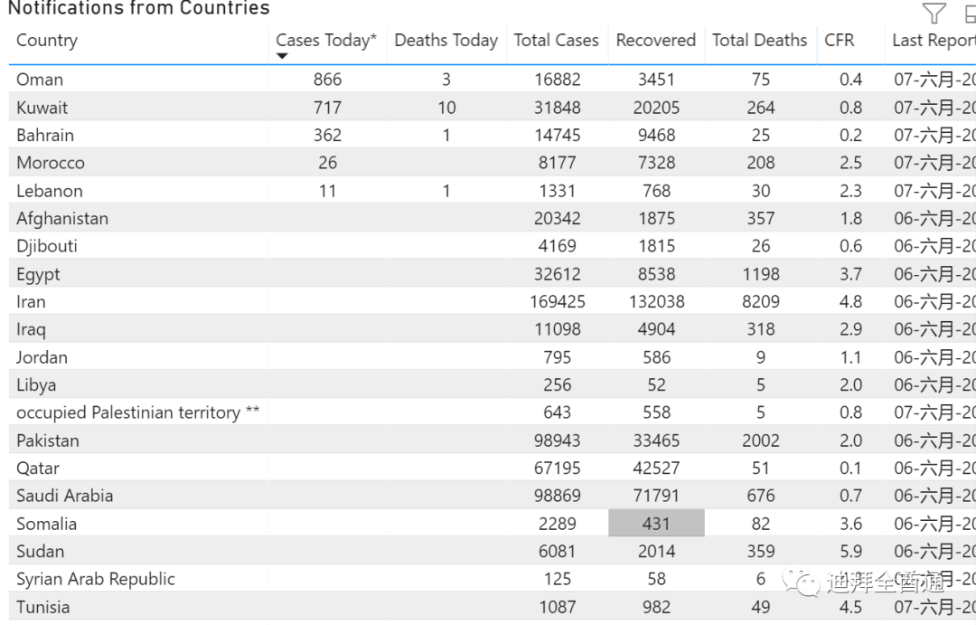976x625 pixels.
Task: Click the Deaths Today column header
Action: (x=446, y=41)
